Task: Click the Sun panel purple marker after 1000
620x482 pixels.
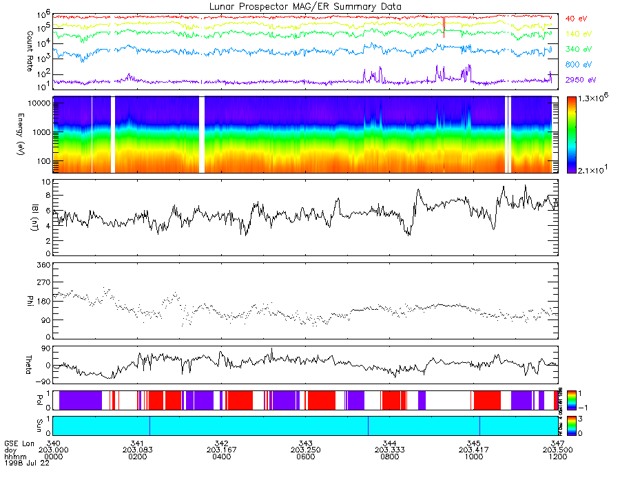Action: click(x=479, y=426)
